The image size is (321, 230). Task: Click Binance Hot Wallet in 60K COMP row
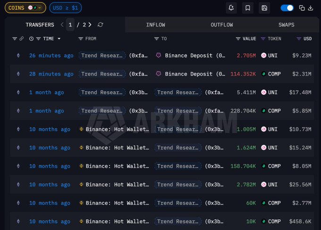click(x=117, y=203)
